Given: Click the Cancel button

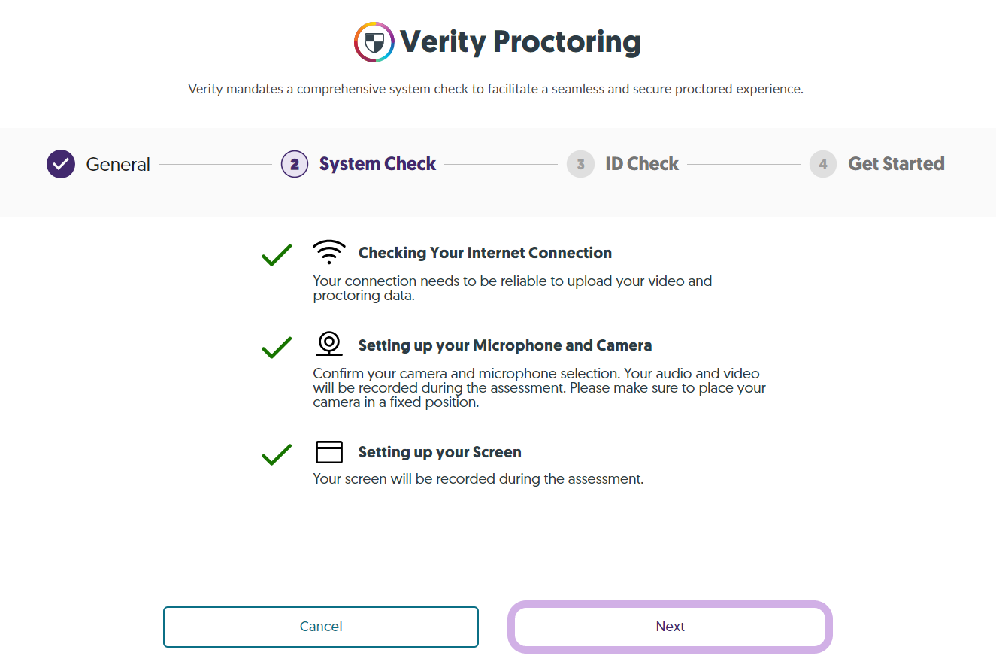Looking at the screenshot, I should click(321, 627).
